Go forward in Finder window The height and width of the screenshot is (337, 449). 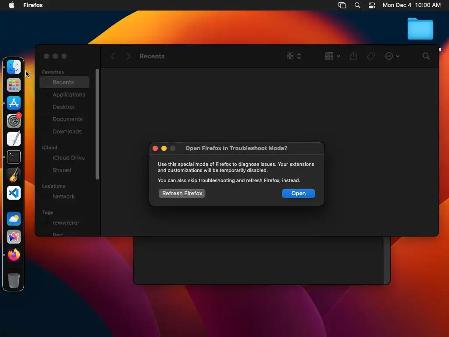pyautogui.click(x=128, y=56)
